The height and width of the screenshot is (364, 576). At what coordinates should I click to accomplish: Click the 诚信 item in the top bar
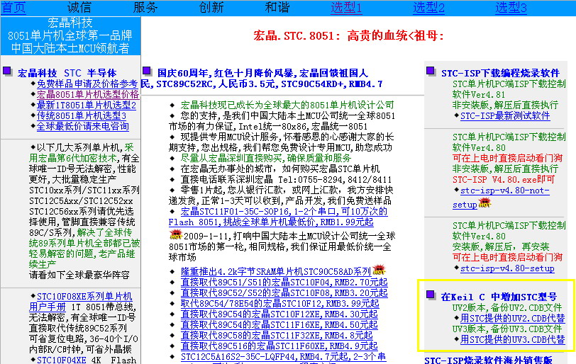[79, 7]
